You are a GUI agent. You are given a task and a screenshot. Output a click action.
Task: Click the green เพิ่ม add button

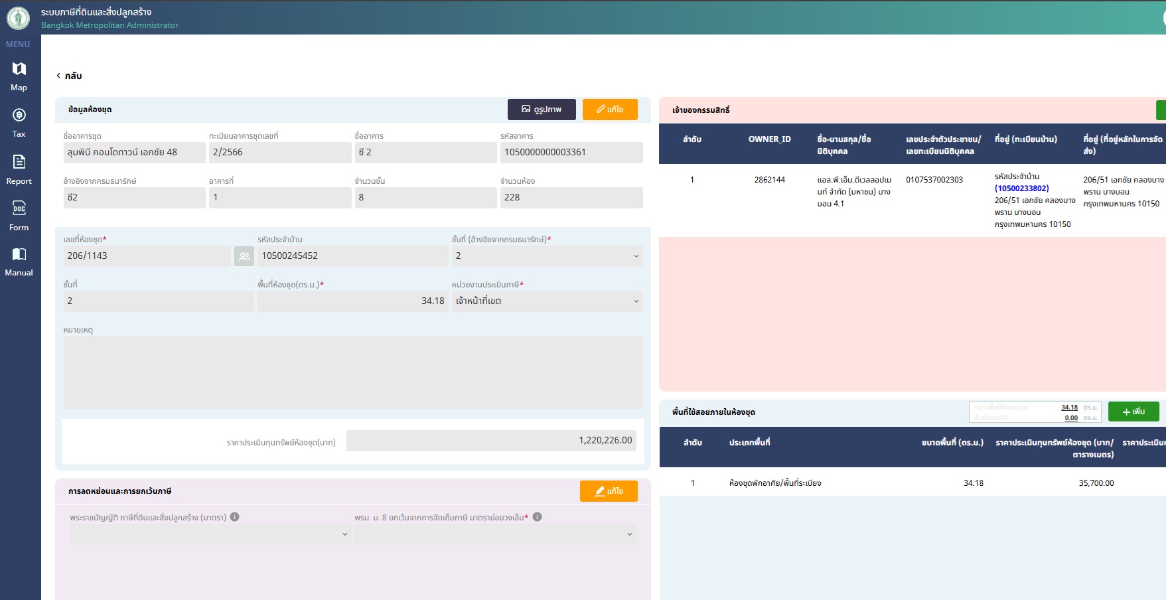pos(1133,412)
